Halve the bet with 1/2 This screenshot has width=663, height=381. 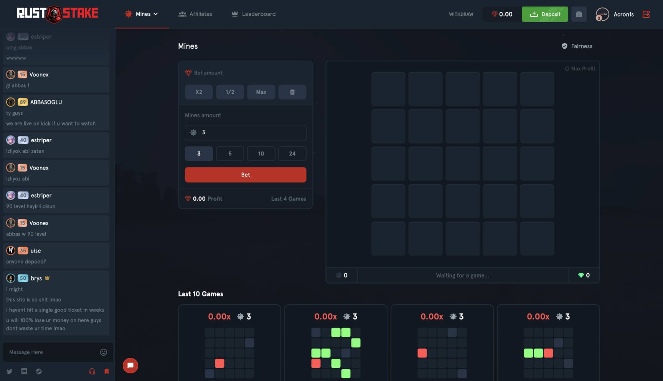pos(230,92)
